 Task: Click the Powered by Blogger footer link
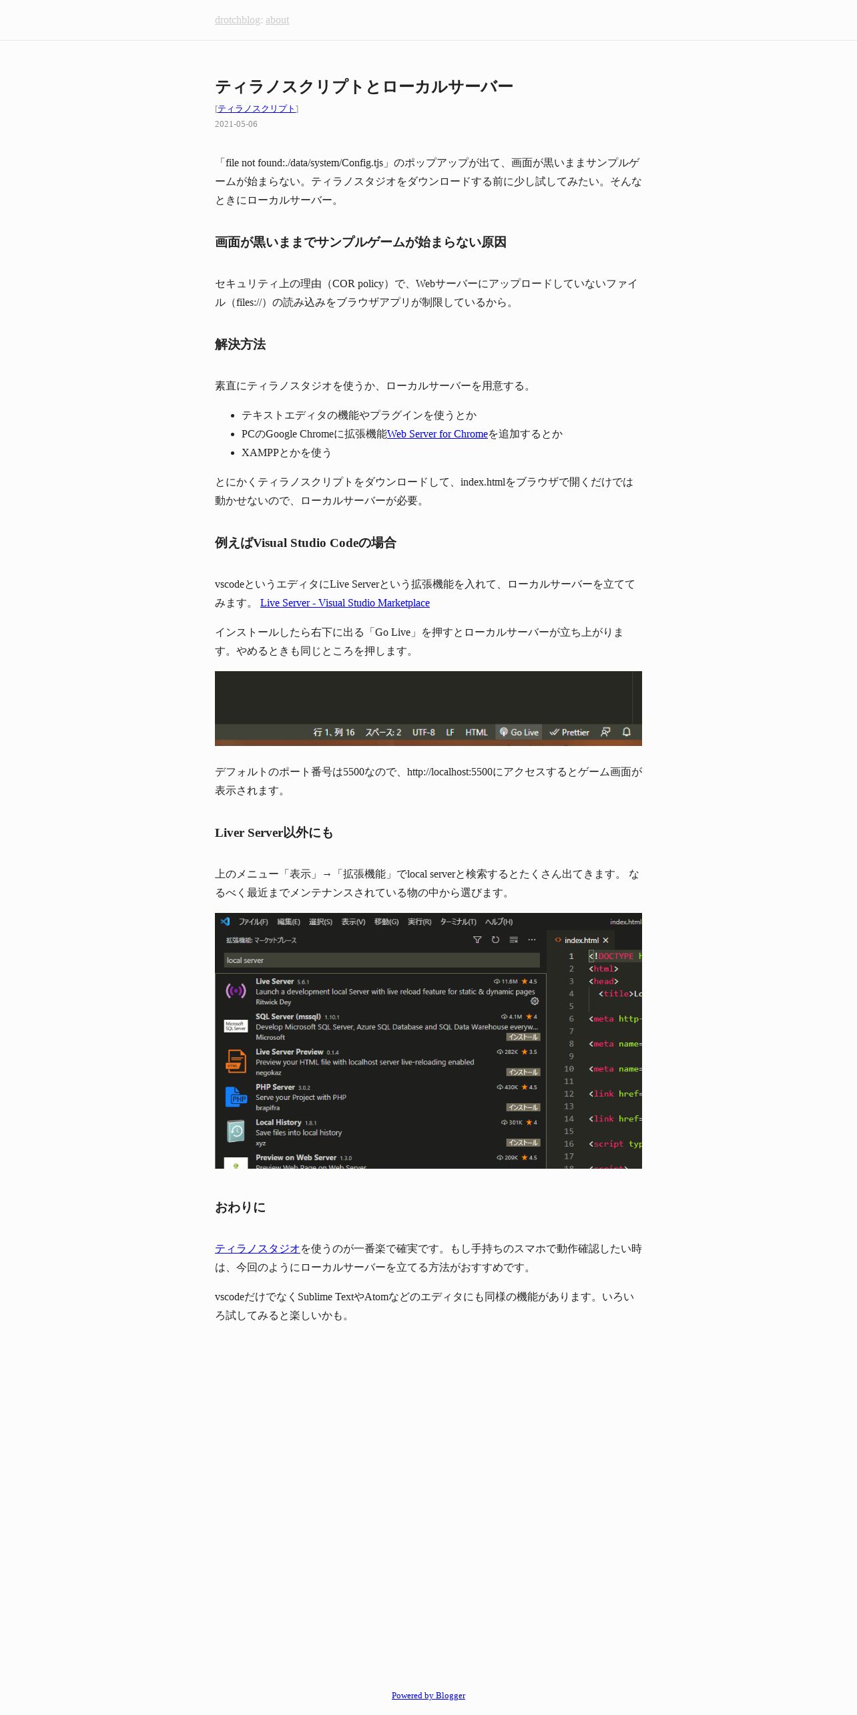tap(429, 1695)
